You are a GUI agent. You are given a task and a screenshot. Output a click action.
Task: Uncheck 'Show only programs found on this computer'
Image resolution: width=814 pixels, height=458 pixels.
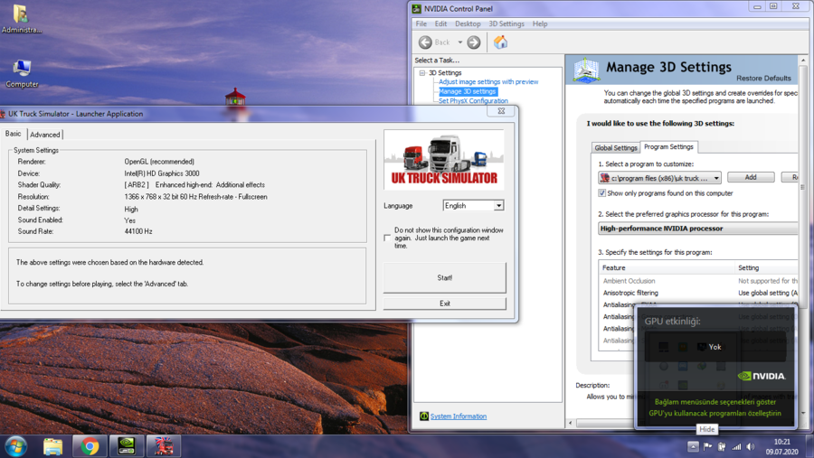pos(602,193)
